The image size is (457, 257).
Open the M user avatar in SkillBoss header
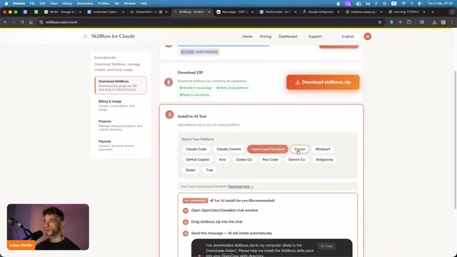click(367, 36)
